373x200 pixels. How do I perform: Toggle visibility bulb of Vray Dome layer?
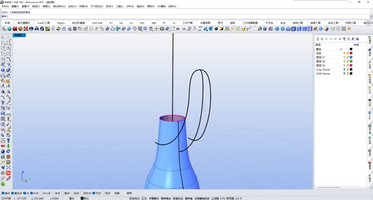[x=344, y=70]
